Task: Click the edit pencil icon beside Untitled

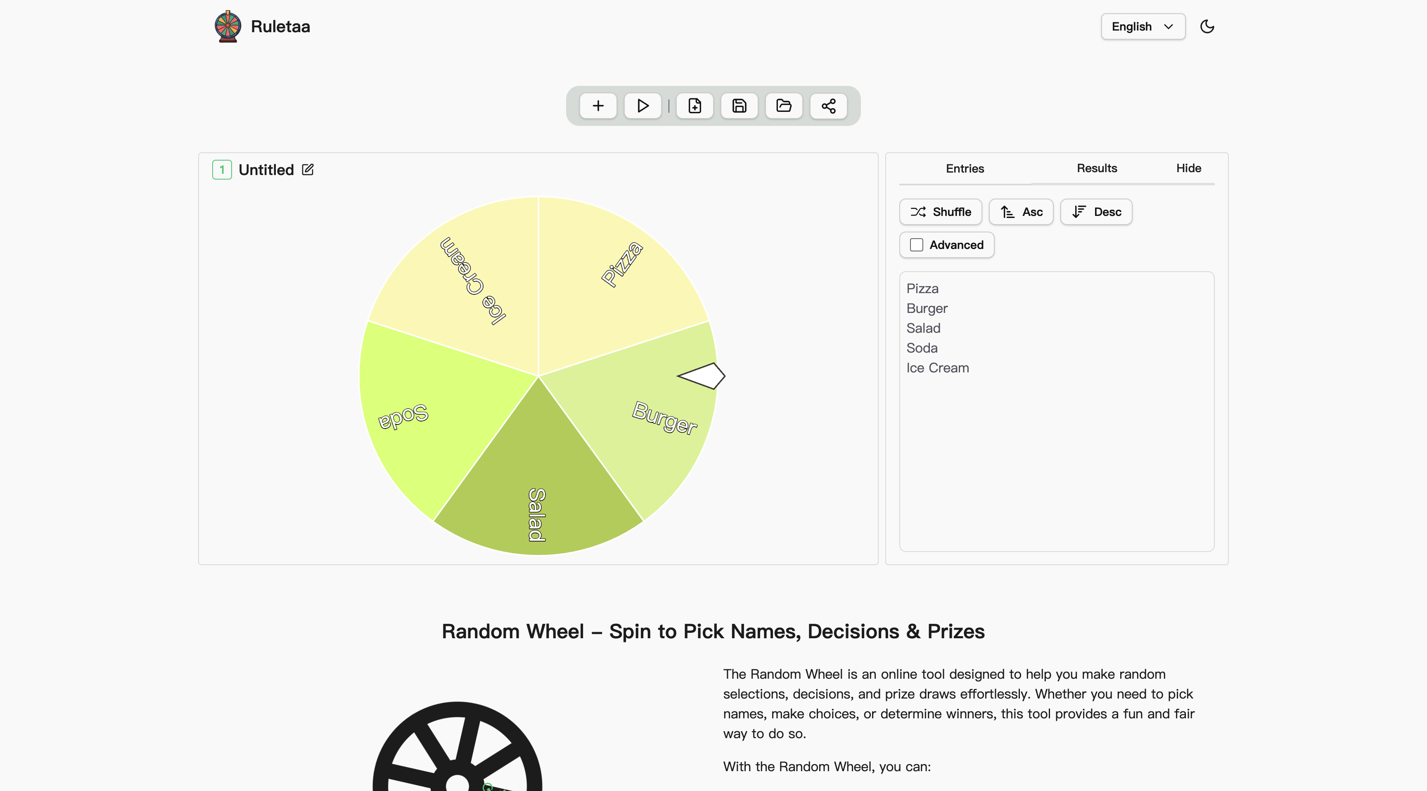Action: [x=308, y=170]
